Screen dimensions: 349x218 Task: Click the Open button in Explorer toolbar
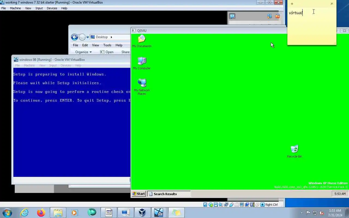click(107, 52)
